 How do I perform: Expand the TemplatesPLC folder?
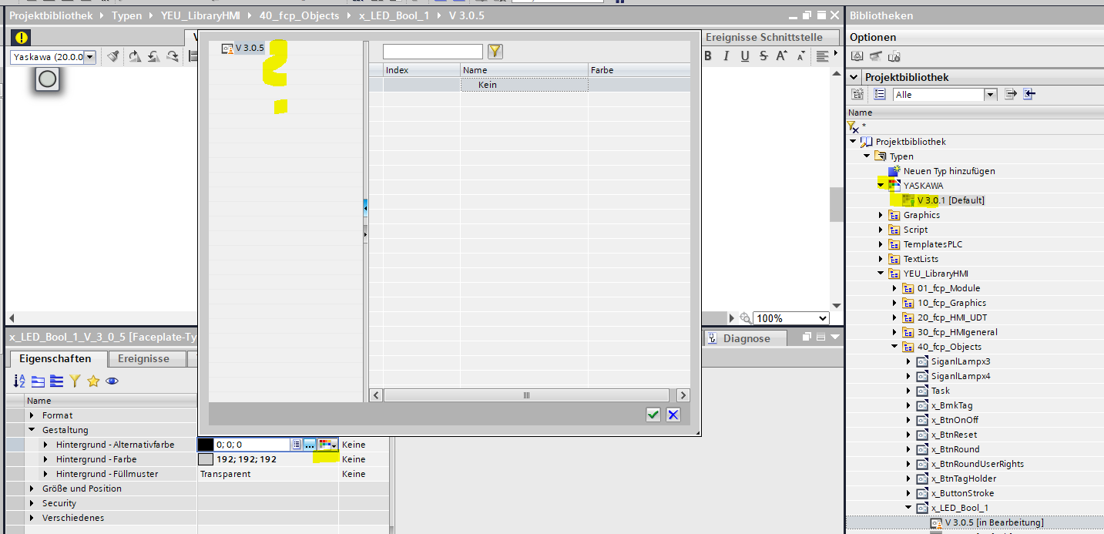pos(881,244)
